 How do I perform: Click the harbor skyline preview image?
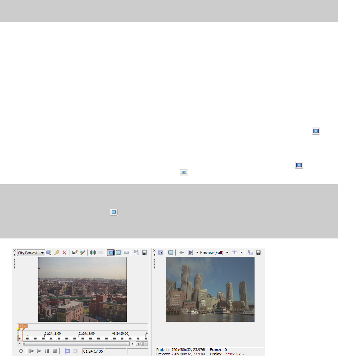click(x=210, y=289)
